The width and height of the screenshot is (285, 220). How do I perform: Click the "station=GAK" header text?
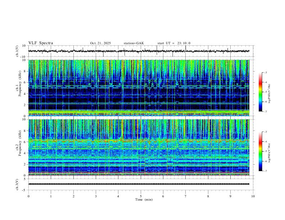134,43
